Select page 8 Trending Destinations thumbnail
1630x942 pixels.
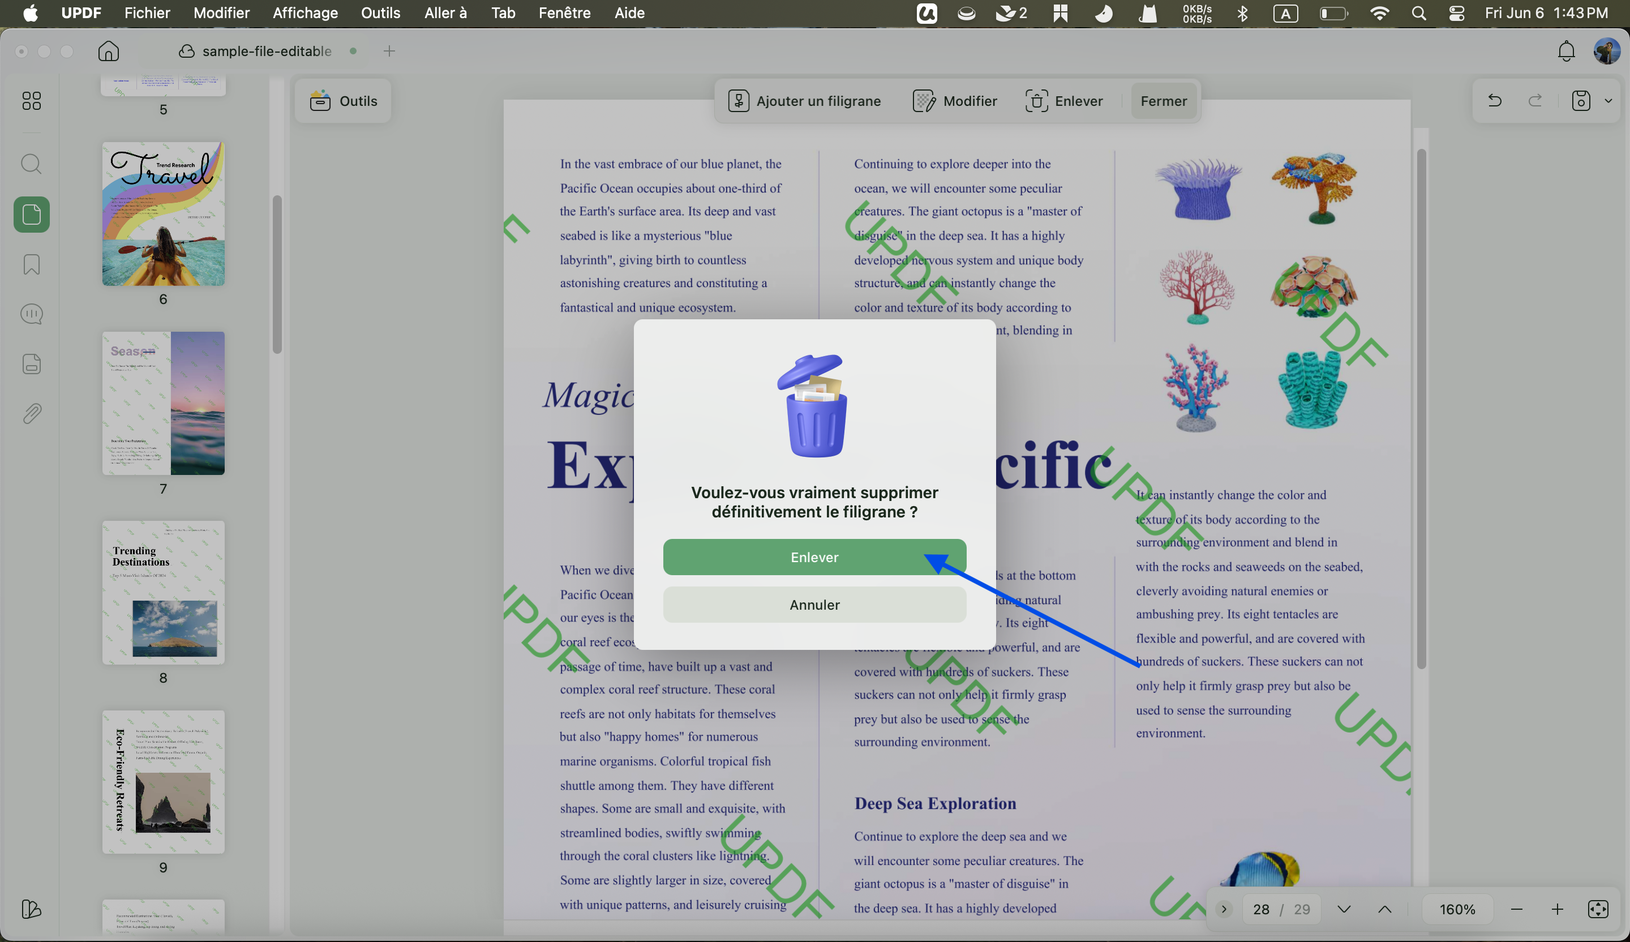click(x=164, y=593)
